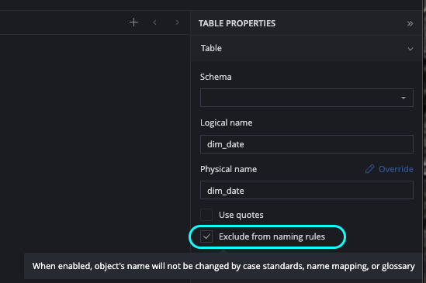Click the TABLE PROPERTIES heading
Viewport: 426px width, 283px height.
[237, 23]
